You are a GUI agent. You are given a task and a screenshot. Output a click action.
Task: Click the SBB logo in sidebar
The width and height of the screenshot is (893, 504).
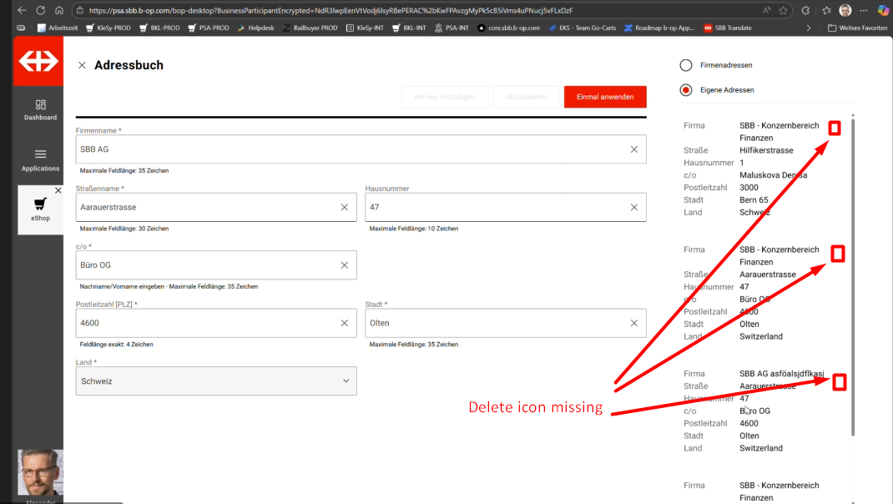(39, 62)
